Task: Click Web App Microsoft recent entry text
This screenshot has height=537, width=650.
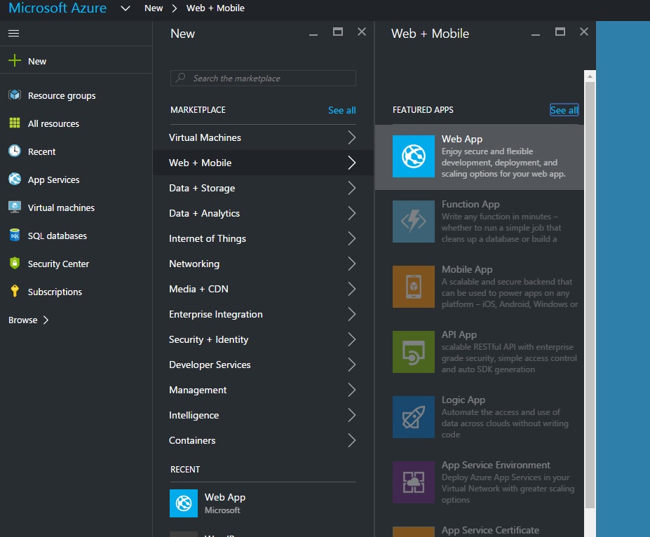Action: point(224,503)
